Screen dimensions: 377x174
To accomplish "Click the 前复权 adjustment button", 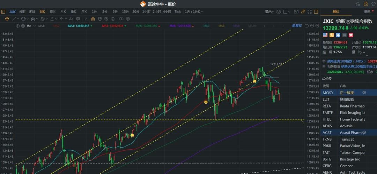I will click(297, 26).
